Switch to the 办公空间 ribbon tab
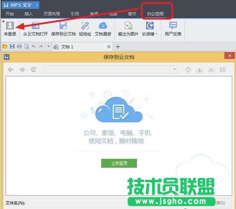Screen dimensions: 236x209 [x=155, y=14]
